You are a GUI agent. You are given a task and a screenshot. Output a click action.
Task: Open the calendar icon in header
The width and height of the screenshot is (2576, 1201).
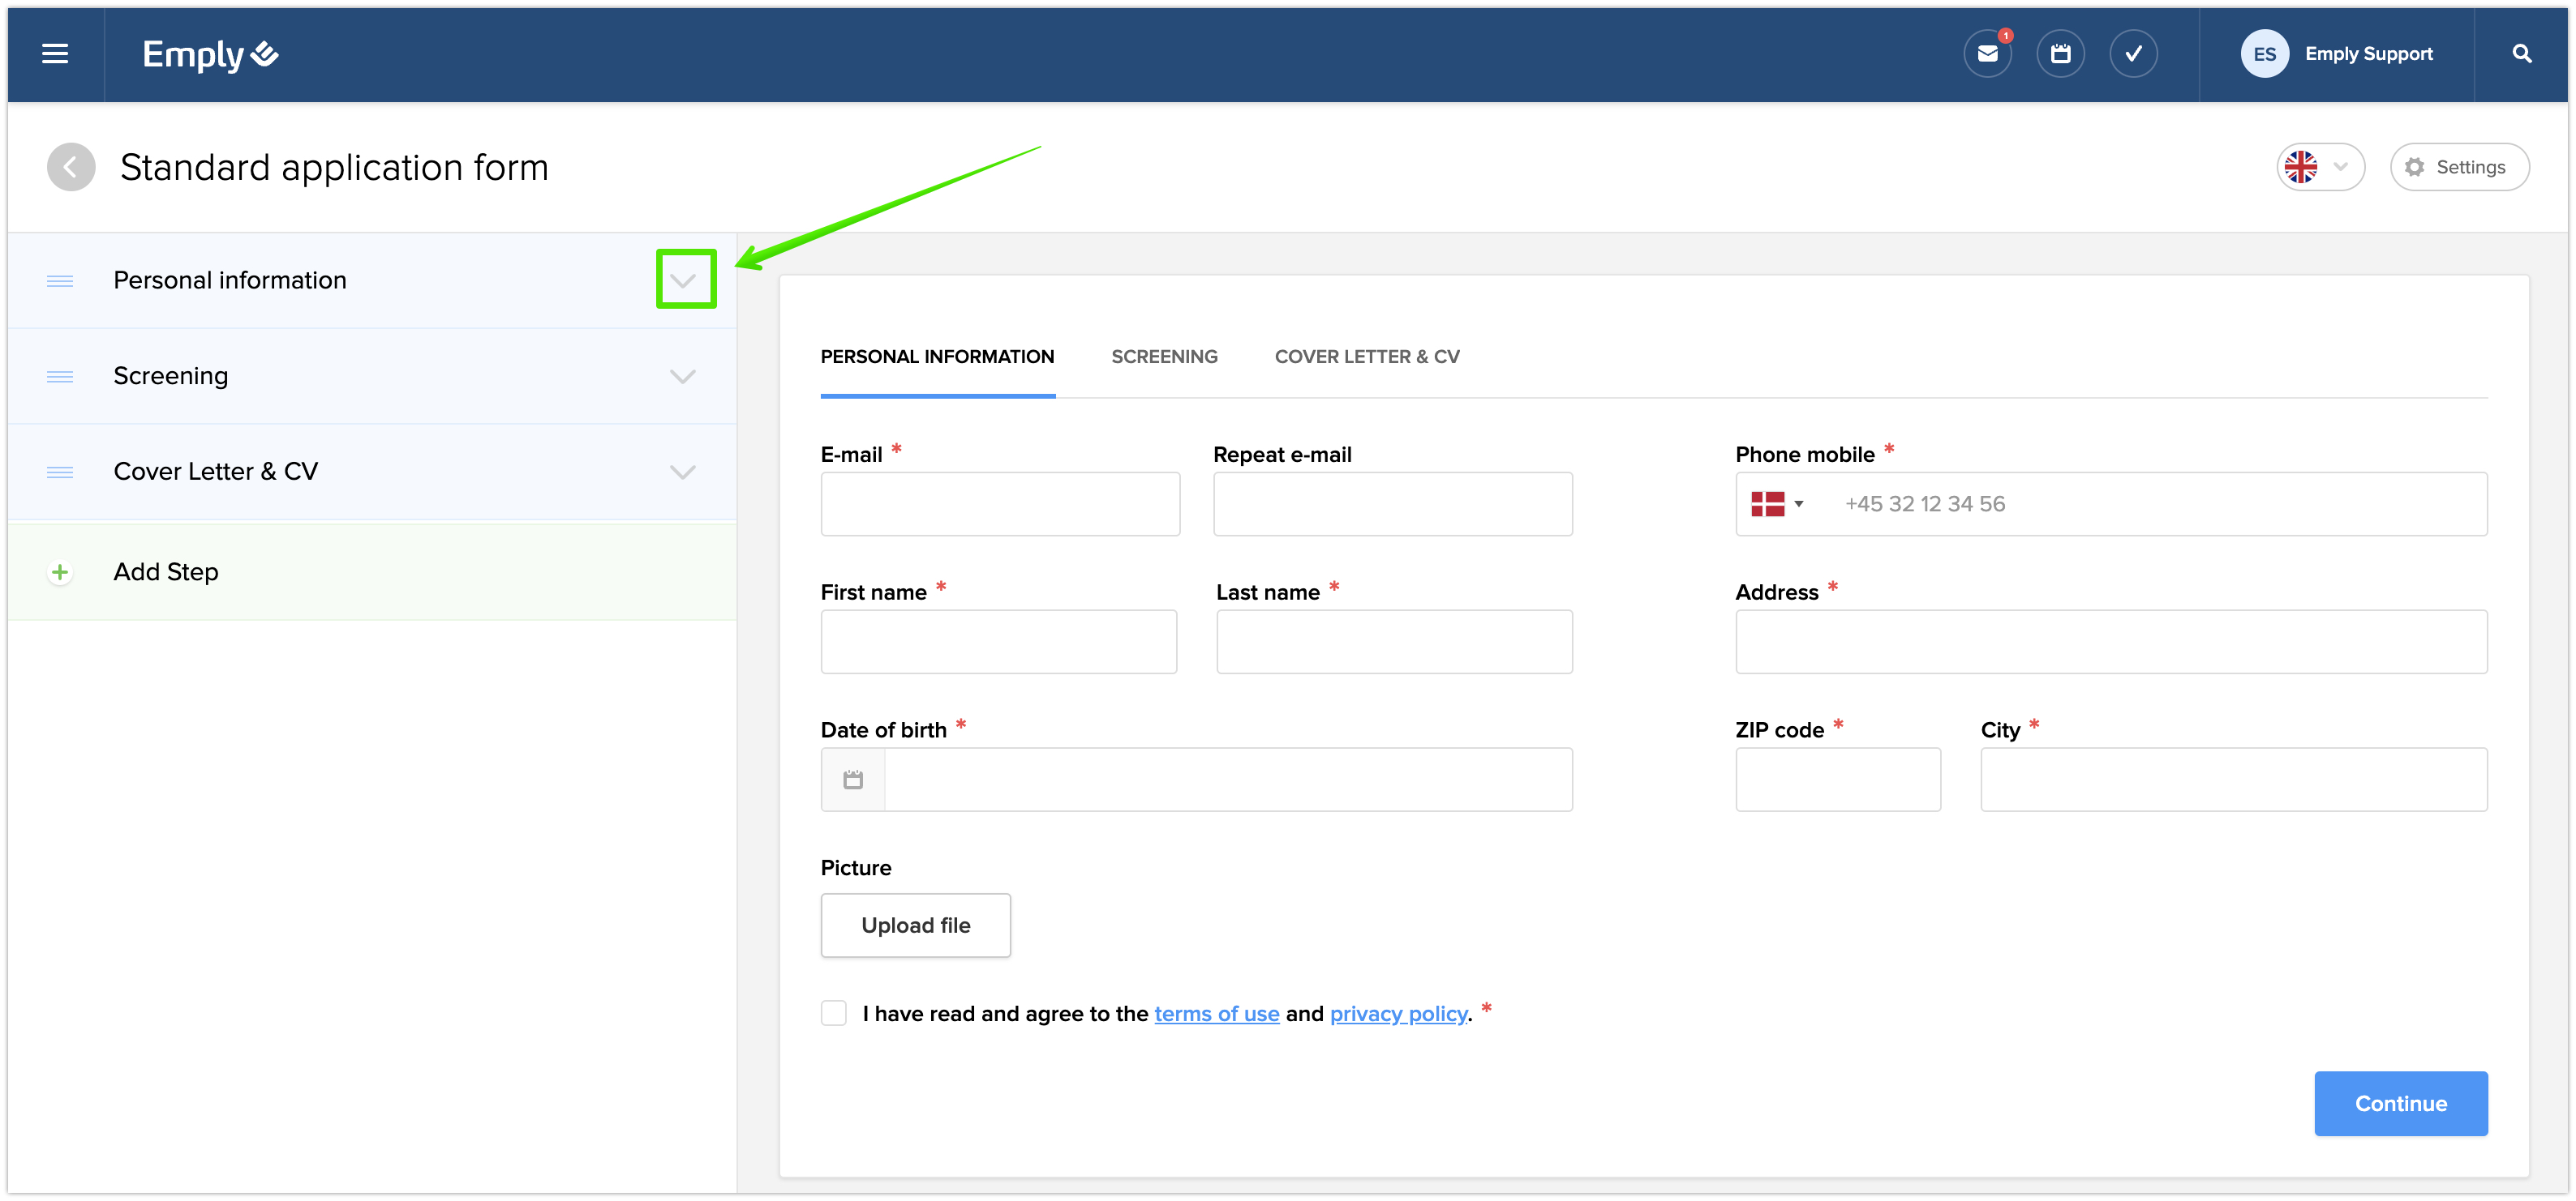2060,54
